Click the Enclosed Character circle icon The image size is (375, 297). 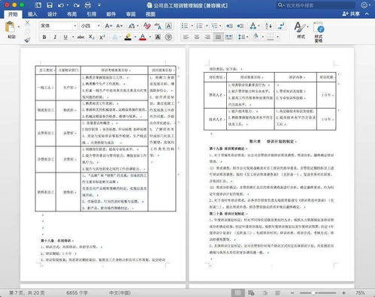pyautogui.click(x=168, y=37)
